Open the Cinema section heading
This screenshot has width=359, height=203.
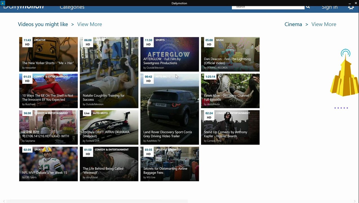(x=293, y=24)
